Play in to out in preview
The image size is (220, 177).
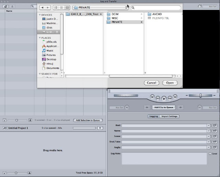[158, 98]
